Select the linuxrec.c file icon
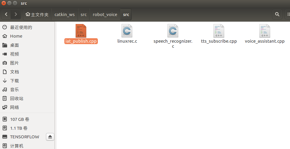This screenshot has height=149, width=290. tap(127, 31)
